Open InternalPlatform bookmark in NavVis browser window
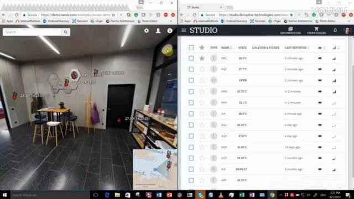 pos(28,21)
